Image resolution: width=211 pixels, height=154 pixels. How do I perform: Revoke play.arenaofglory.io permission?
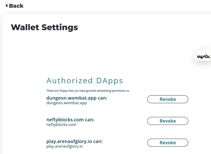pos(168,143)
